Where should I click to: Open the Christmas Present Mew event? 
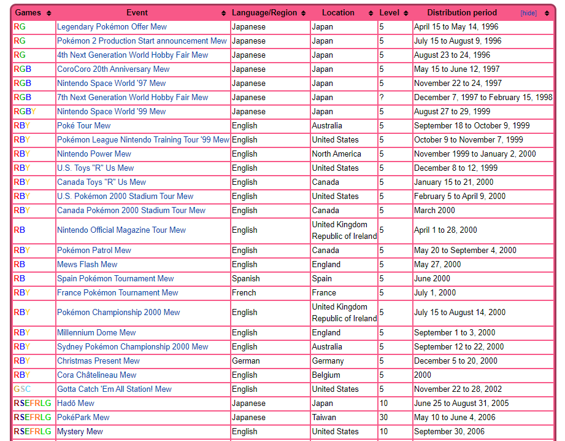click(98, 361)
